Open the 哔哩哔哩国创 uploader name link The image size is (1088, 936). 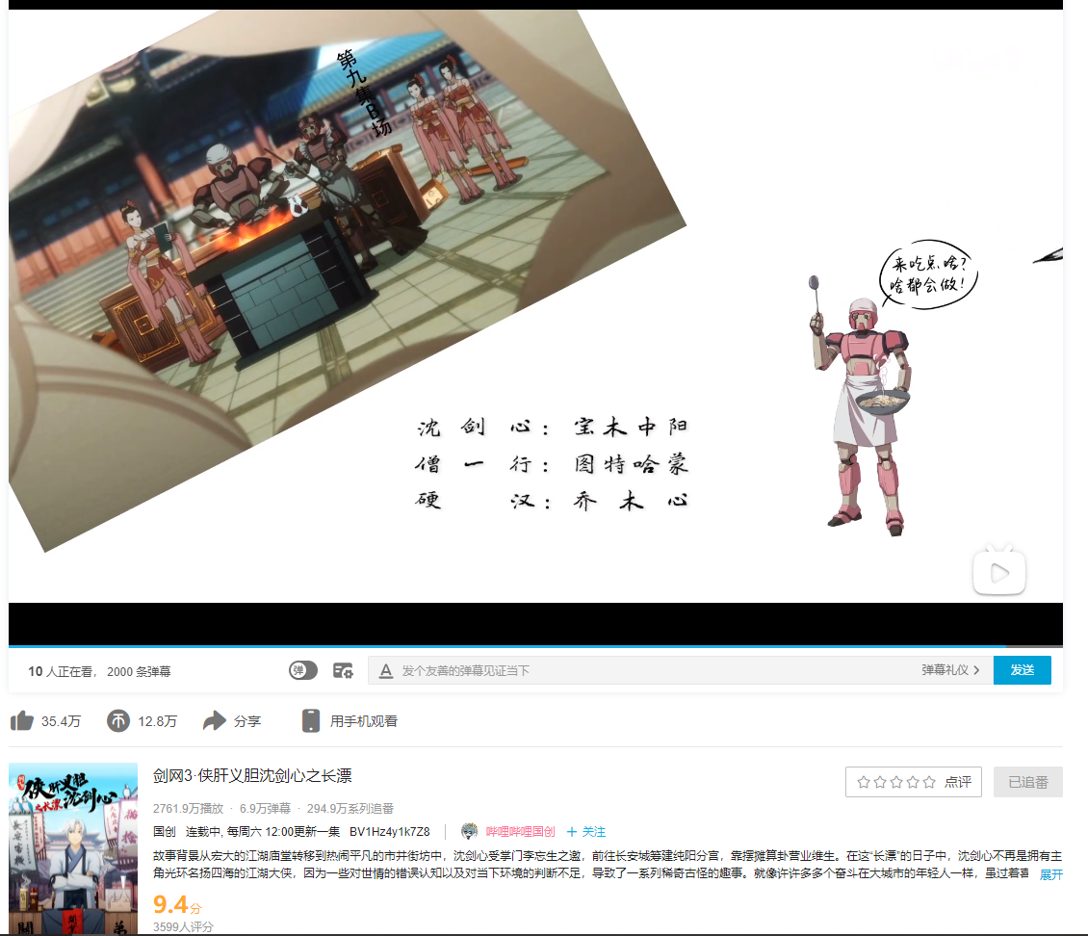point(520,832)
